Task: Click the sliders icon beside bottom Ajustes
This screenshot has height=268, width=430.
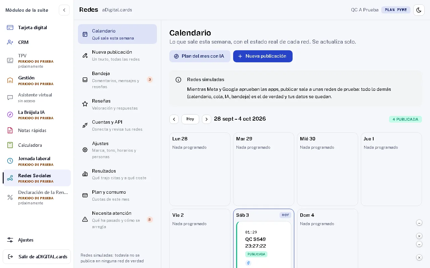Action: (x=10, y=240)
